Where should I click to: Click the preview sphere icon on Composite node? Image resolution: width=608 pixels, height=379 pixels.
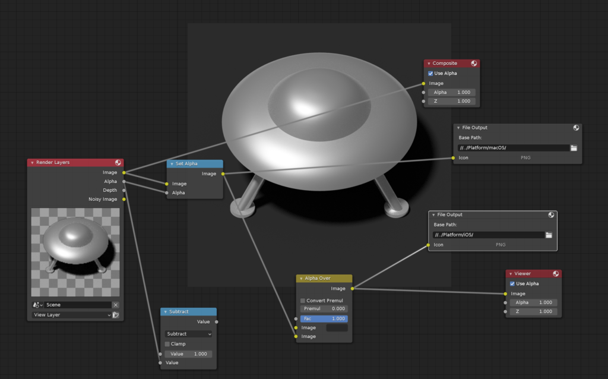pos(474,63)
